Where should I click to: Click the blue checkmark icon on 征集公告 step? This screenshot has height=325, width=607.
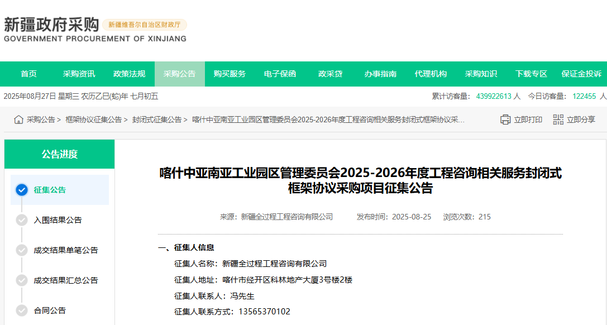click(x=21, y=190)
